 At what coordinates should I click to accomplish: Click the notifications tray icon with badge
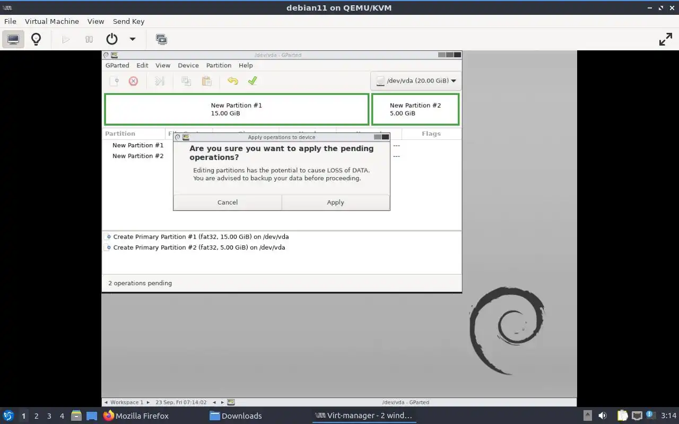click(650, 415)
